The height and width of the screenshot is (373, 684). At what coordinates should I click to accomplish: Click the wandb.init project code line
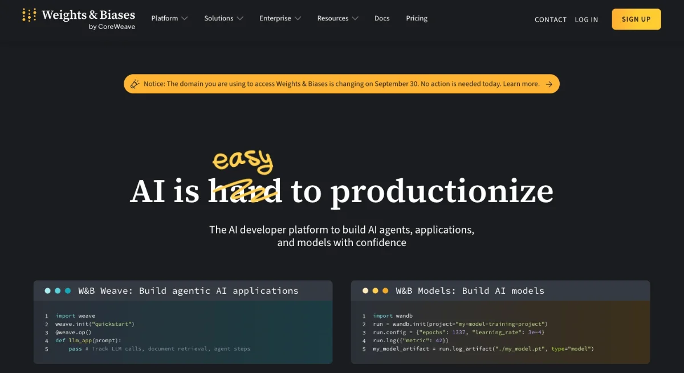(x=461, y=323)
